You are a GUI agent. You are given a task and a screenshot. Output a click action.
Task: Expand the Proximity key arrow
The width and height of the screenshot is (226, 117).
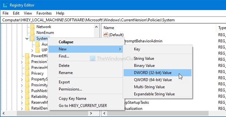22,85
